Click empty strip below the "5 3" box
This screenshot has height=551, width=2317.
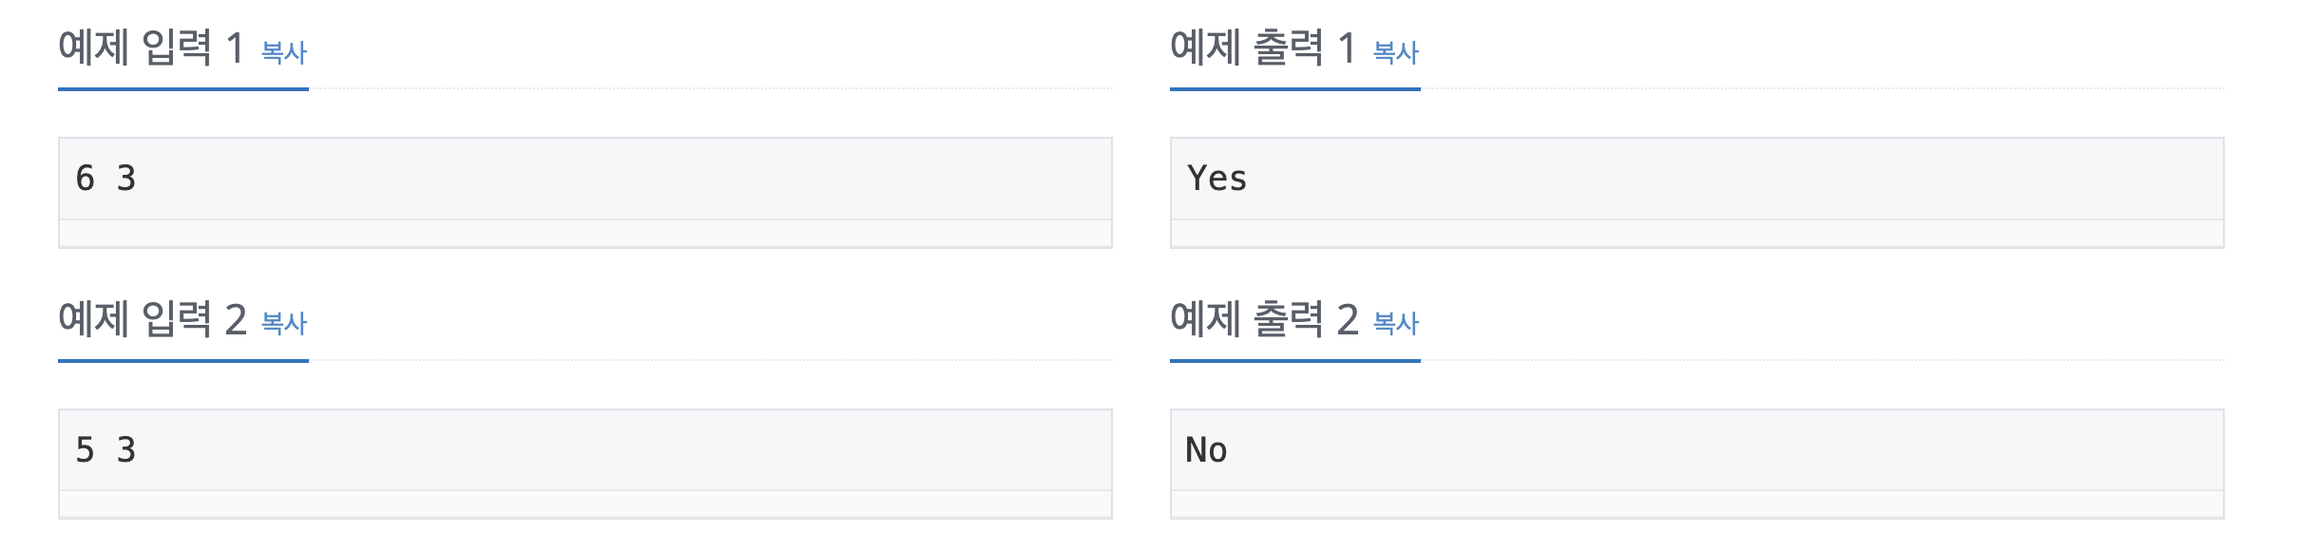point(584,504)
